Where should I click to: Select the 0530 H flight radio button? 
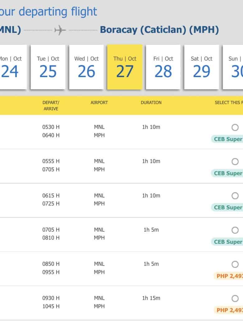235,127
